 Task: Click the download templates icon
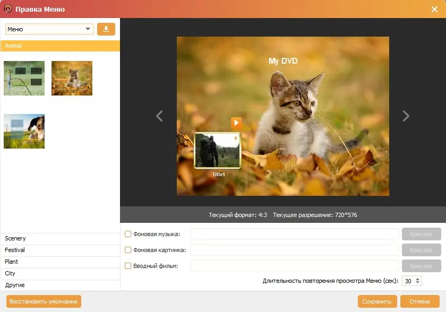pyautogui.click(x=106, y=29)
